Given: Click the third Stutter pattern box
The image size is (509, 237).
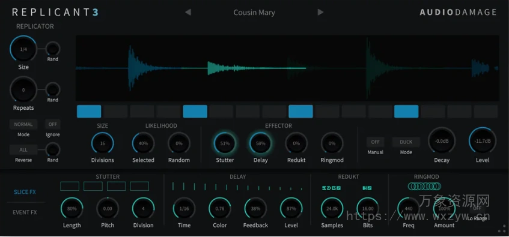Looking at the screenshot, I should coord(117,186).
